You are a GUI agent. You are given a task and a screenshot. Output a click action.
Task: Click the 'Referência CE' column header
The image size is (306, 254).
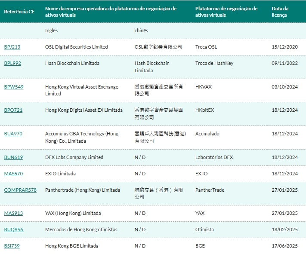pyautogui.click(x=19, y=12)
